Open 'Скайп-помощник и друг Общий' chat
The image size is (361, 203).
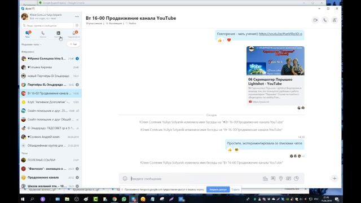[50, 120]
